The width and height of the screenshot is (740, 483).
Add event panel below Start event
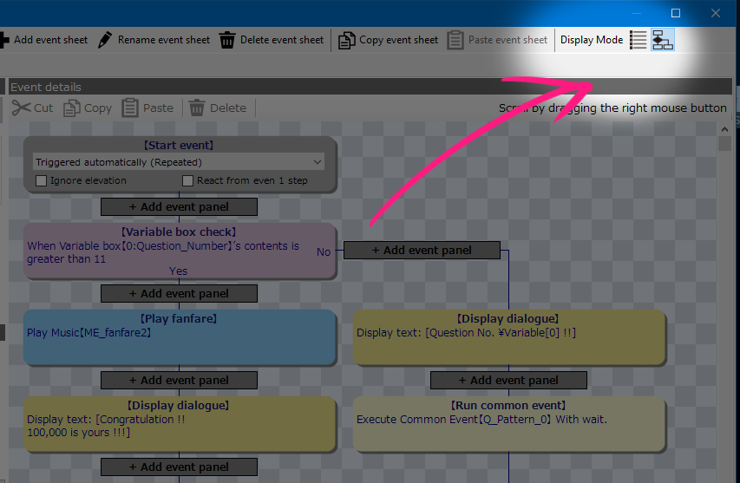(179, 207)
